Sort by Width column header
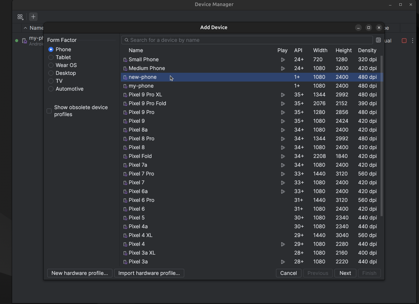 pos(320,50)
